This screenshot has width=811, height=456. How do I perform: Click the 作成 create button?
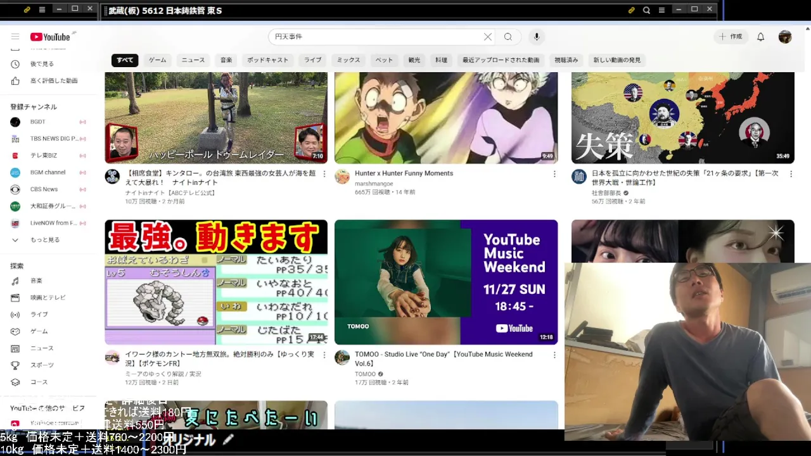click(x=731, y=37)
